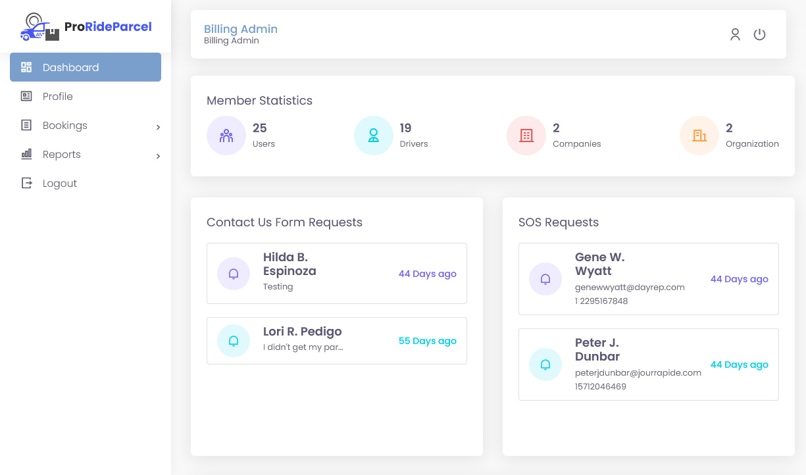Click the Contact Us Form Requests heading
The image size is (806, 475).
[284, 222]
